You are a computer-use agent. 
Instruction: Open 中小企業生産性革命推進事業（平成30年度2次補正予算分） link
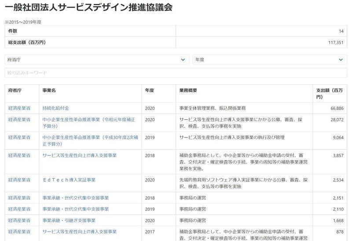click(90, 140)
